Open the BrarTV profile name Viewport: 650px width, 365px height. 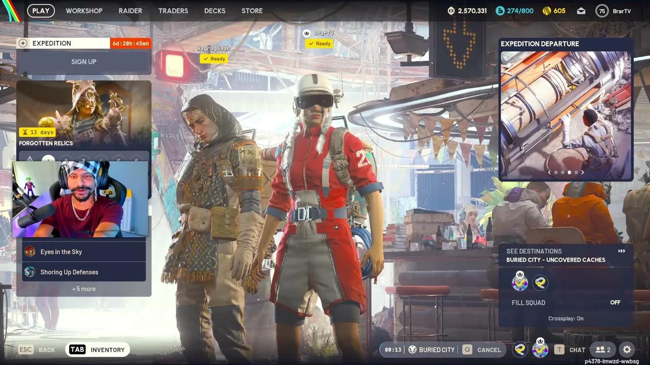[622, 11]
